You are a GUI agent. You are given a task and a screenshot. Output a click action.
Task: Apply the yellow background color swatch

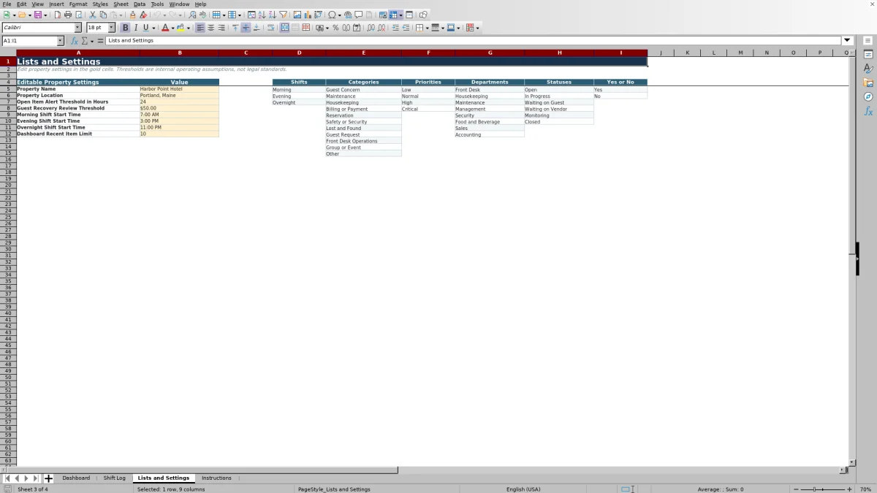pos(180,28)
